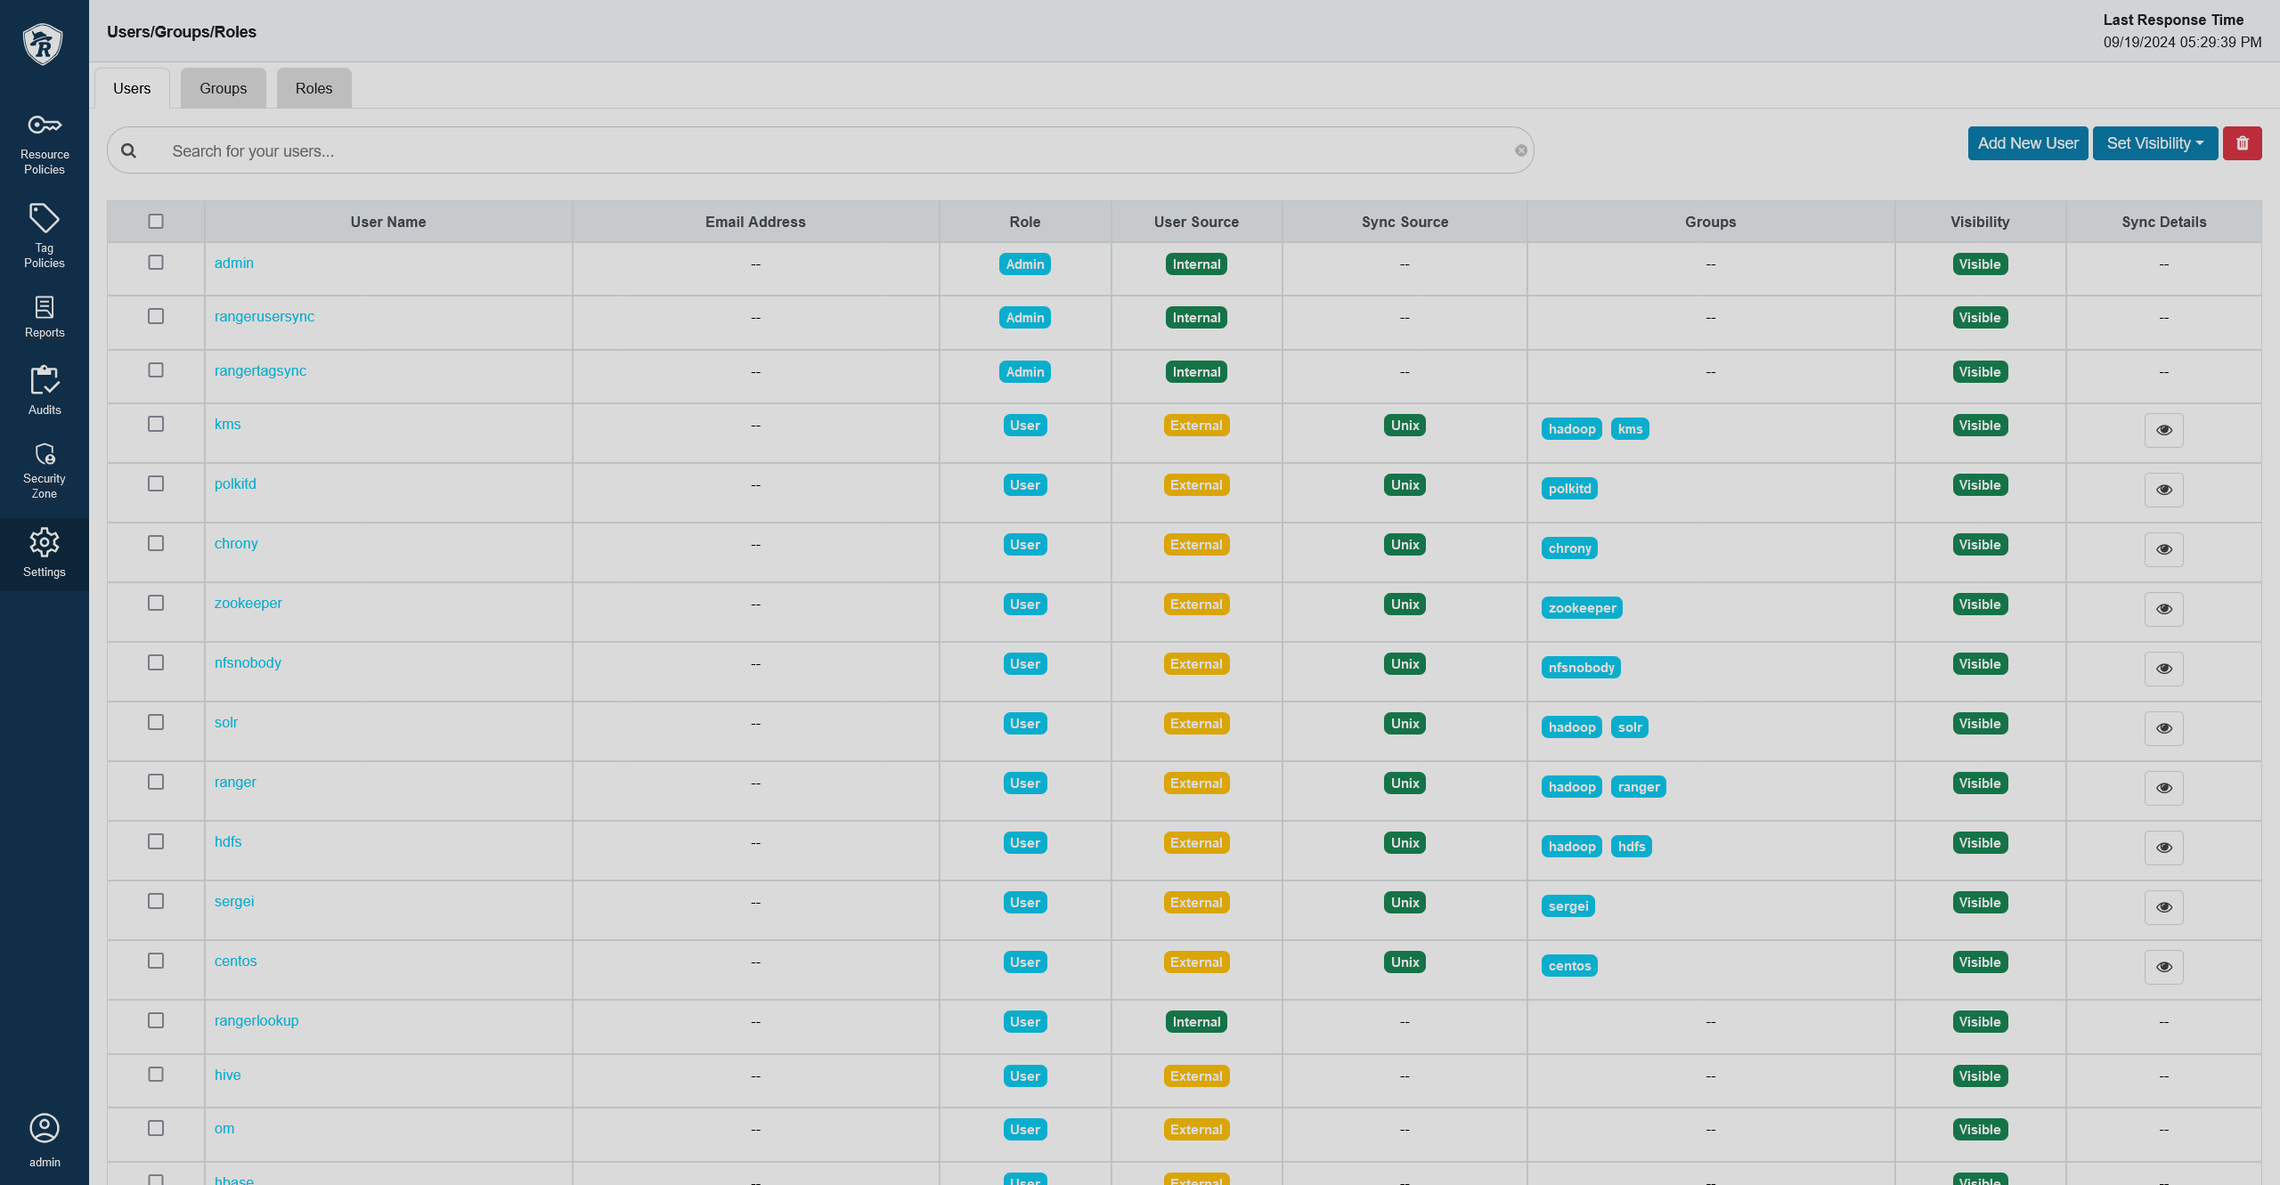Image resolution: width=2280 pixels, height=1185 pixels.
Task: Click the clear search X button
Action: pyautogui.click(x=1521, y=150)
